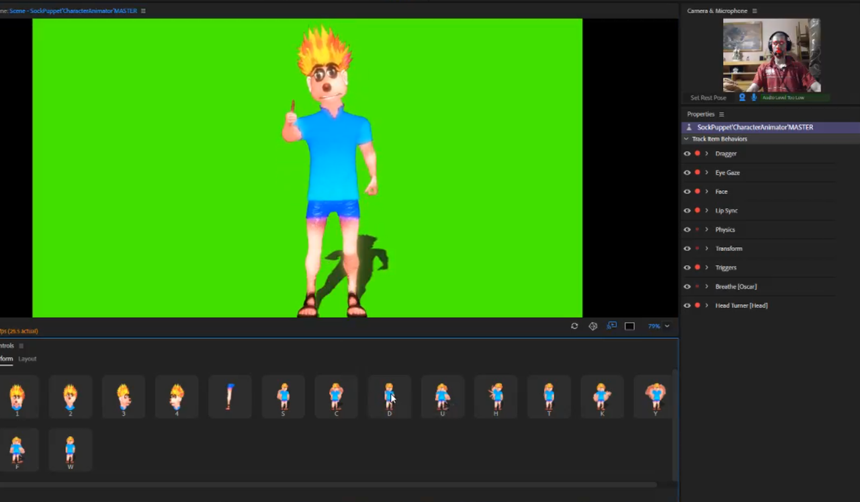
Task: Expand the Breathe [Oscar] behavior chevron
Action: pos(707,286)
